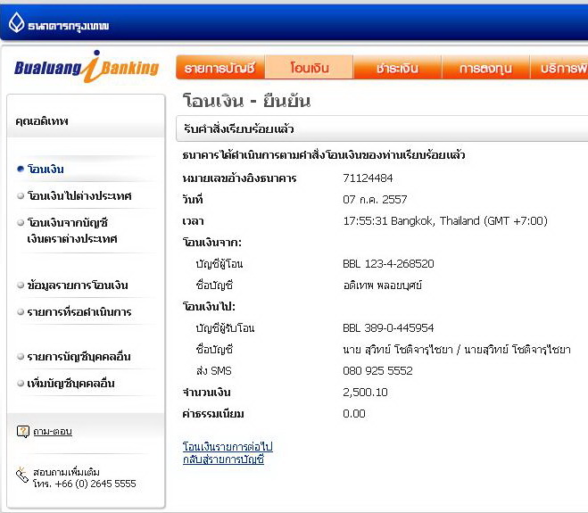The width and height of the screenshot is (588, 513).
Task: Open โอนเงินไปต่างประเทศ in the sidebar
Action: (x=79, y=195)
